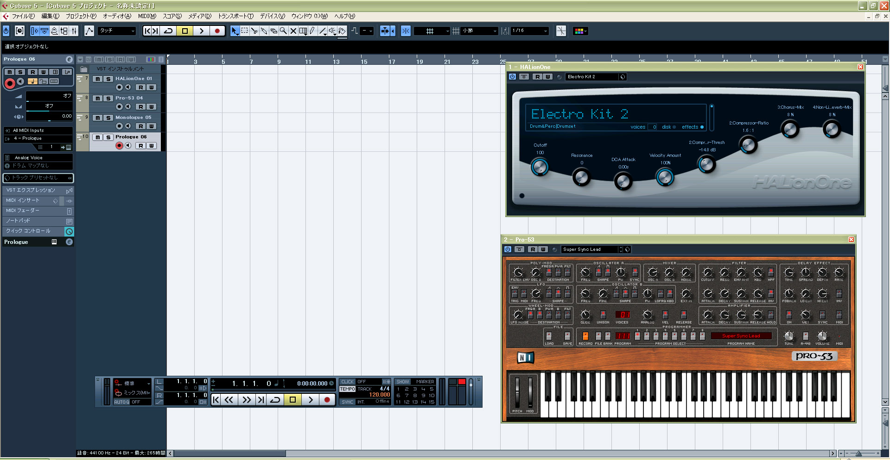Screen dimensions: 890x460
Task: Open the grid type 小節 dropdown
Action: coord(479,31)
